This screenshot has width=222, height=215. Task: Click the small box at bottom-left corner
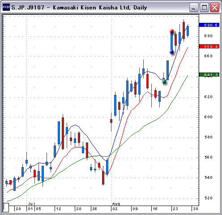tap(6, 207)
